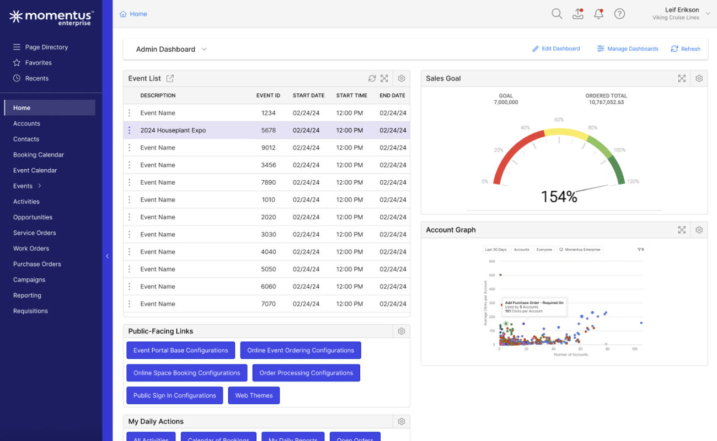Click Online Space Booking Configurations button
Screen dimensions: 717x441
point(187,373)
